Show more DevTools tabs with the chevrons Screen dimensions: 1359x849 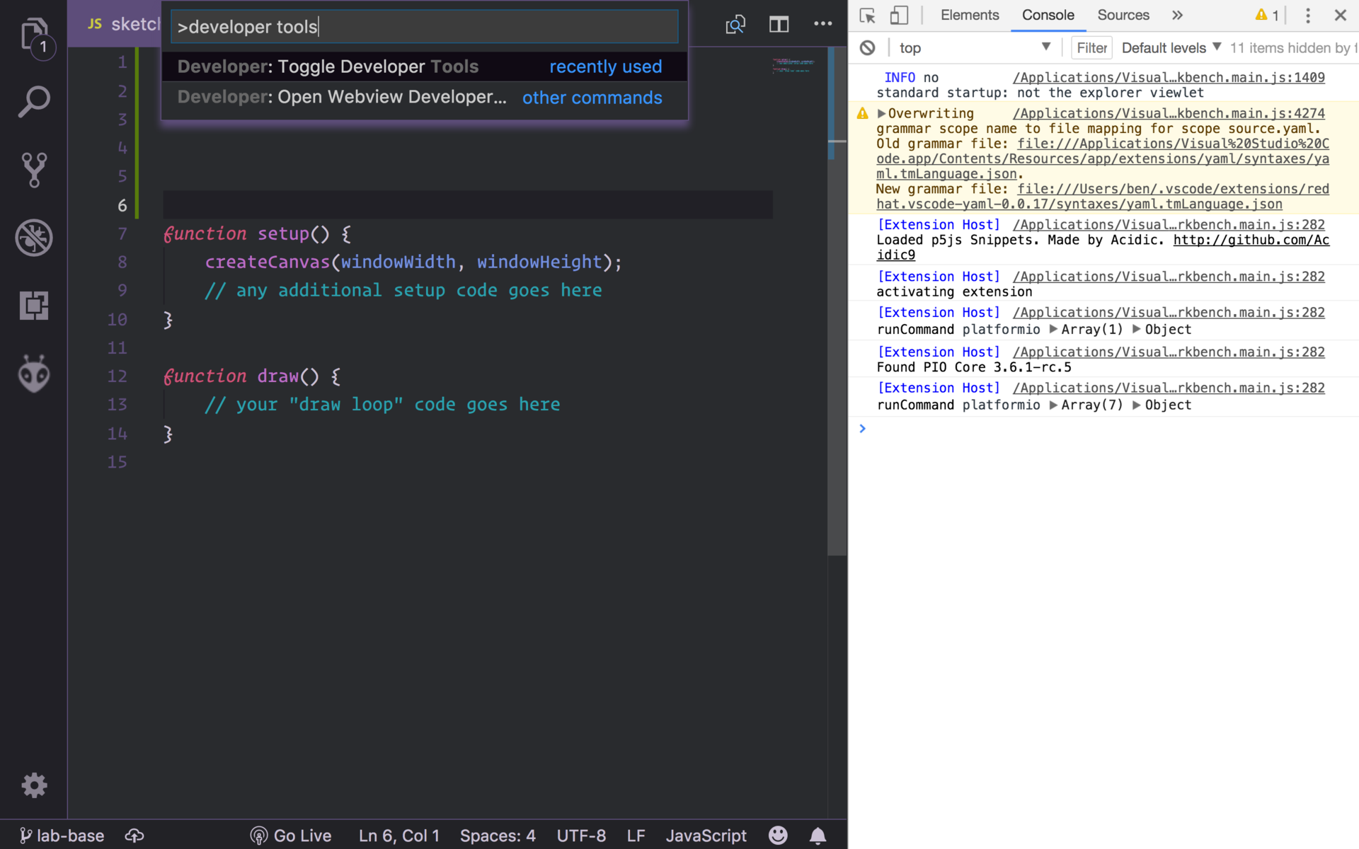tap(1177, 16)
